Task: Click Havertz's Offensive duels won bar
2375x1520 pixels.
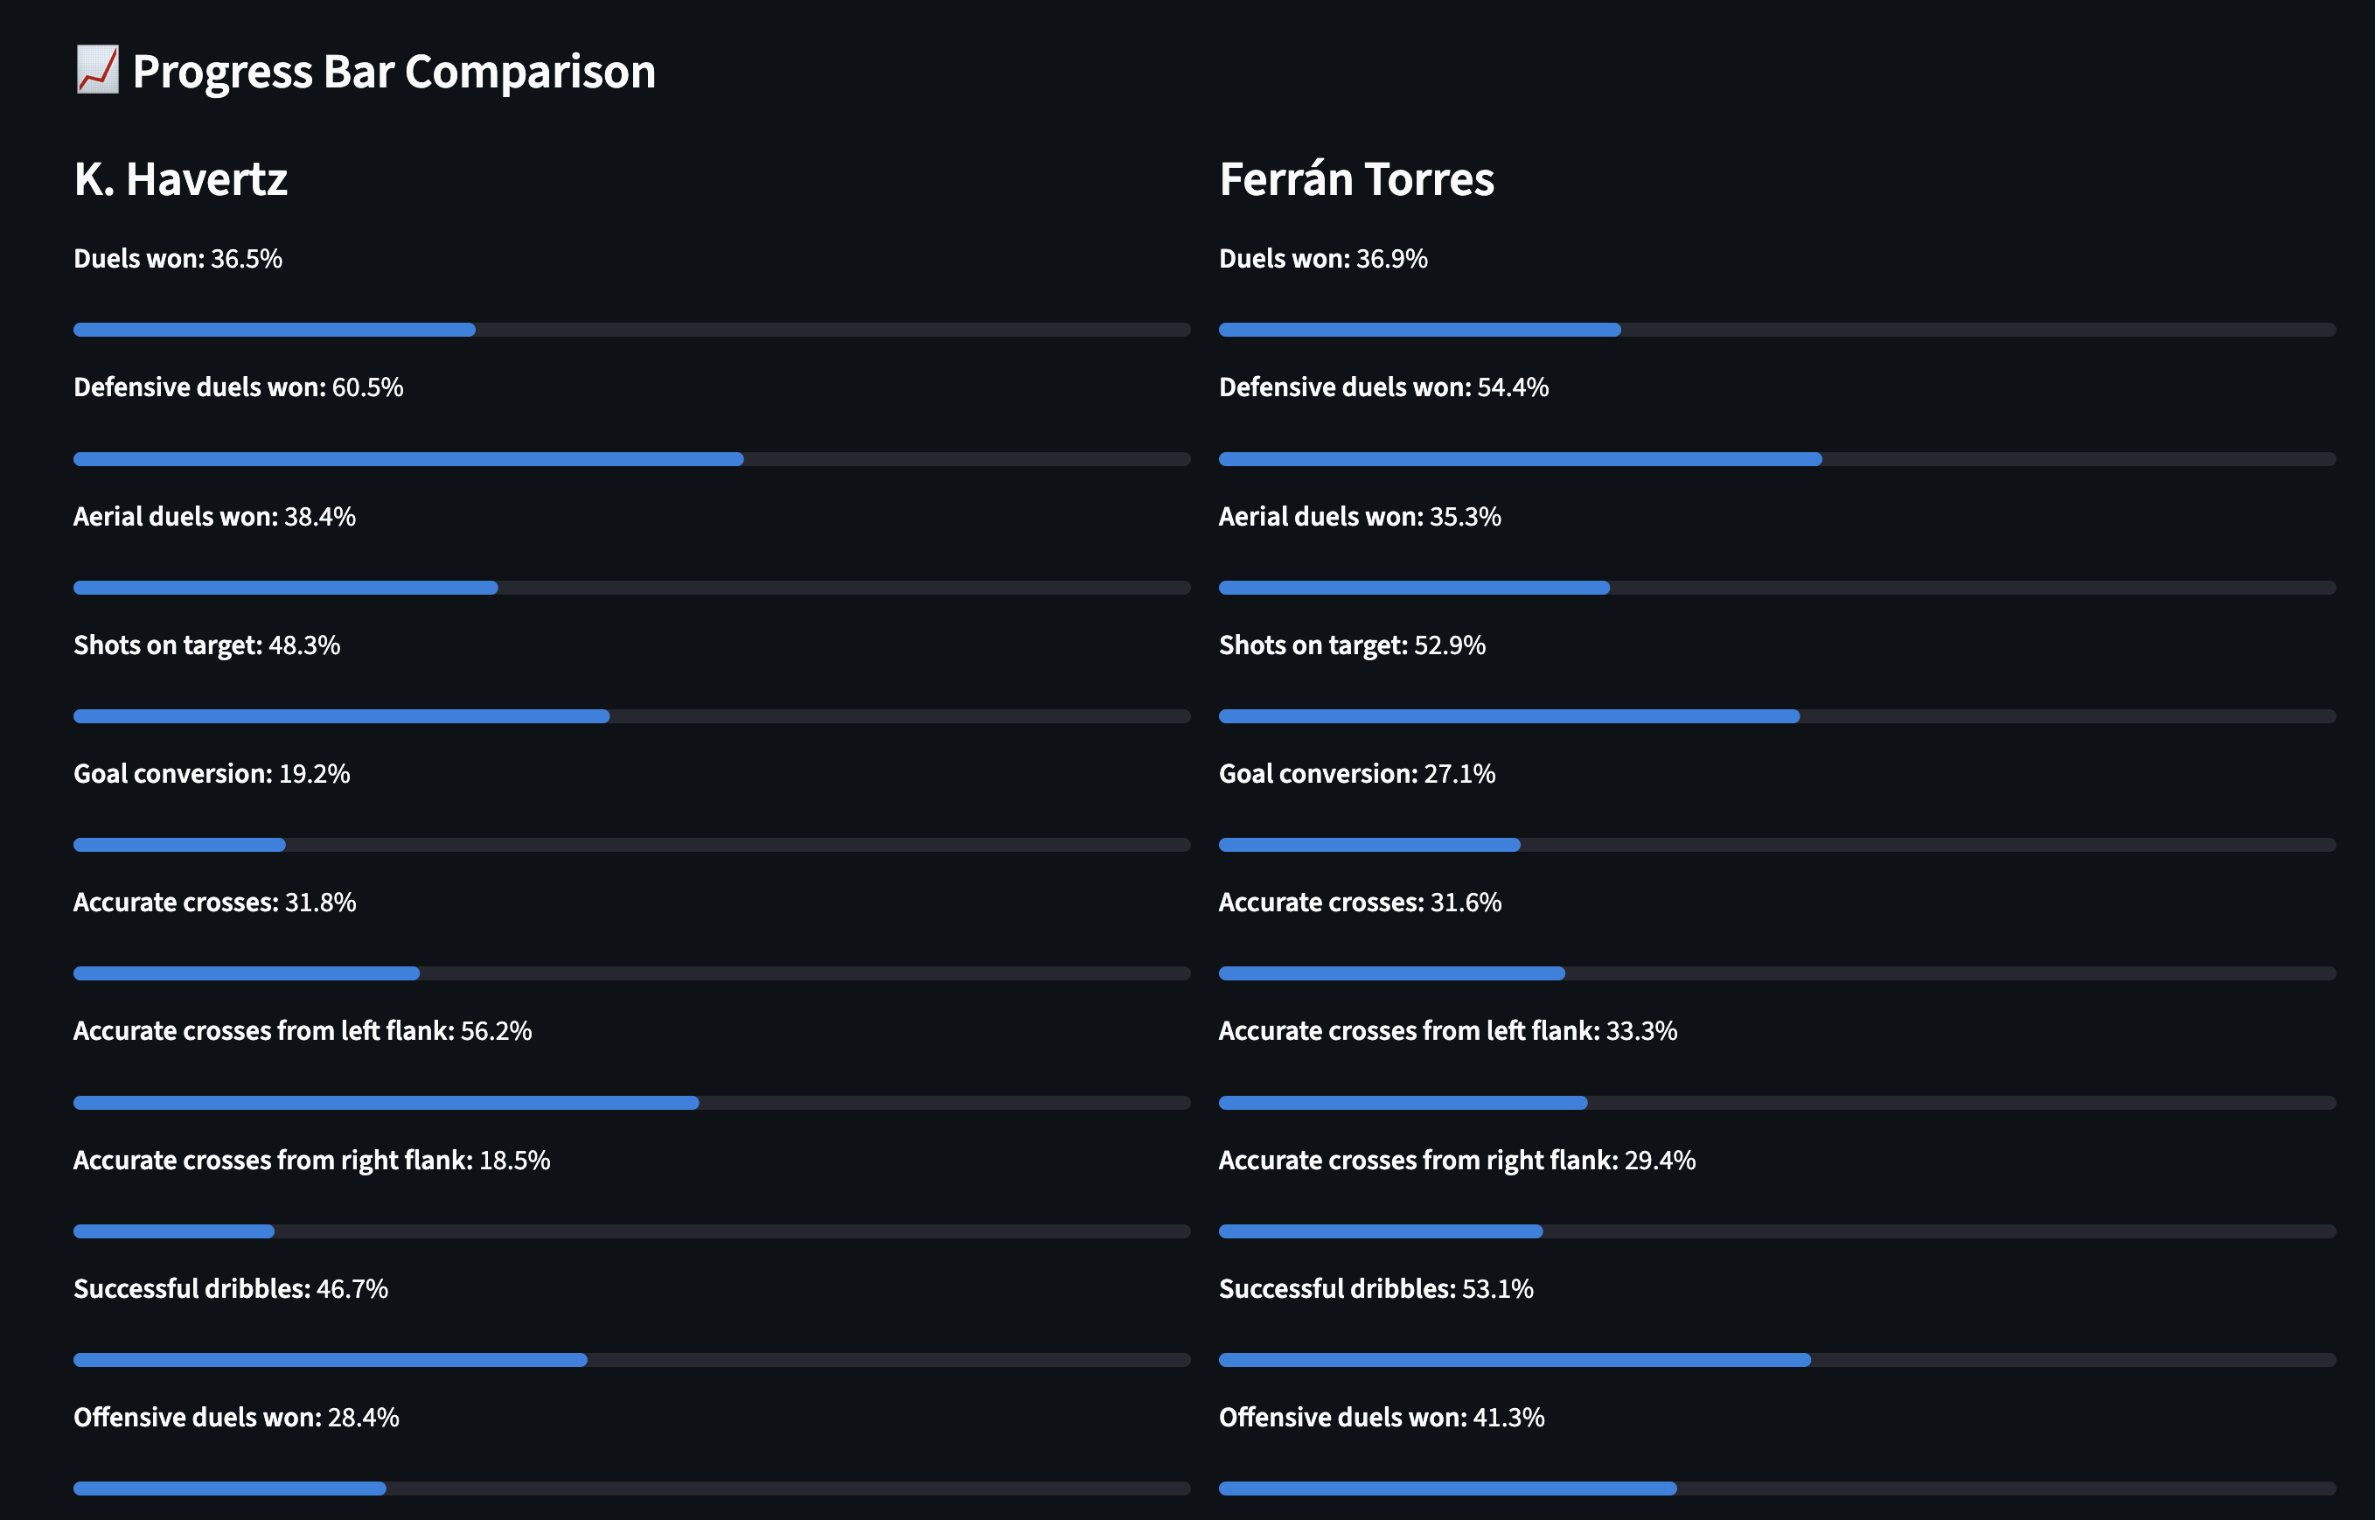Action: point(631,1489)
